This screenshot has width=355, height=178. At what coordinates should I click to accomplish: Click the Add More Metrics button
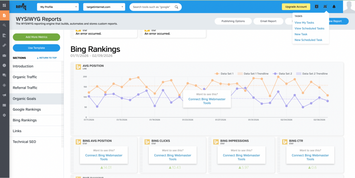click(36, 37)
